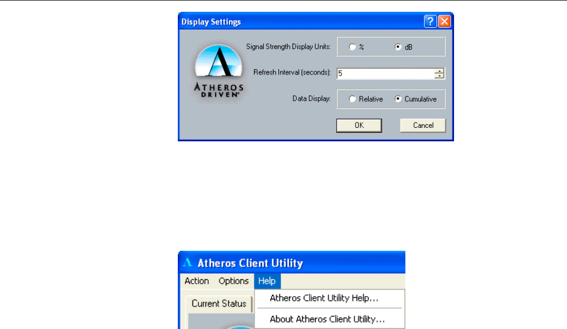Open the Options menu
This screenshot has height=329, width=567.
point(234,281)
